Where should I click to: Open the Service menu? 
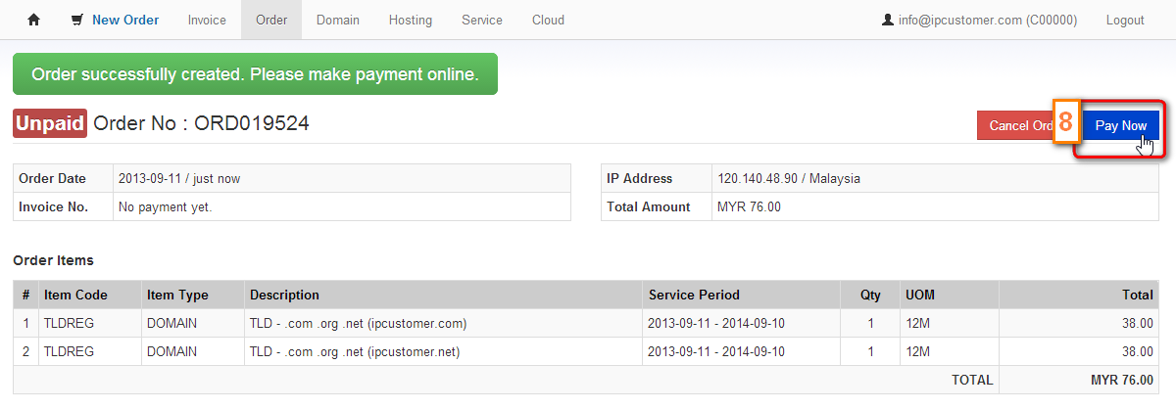pyautogui.click(x=482, y=20)
